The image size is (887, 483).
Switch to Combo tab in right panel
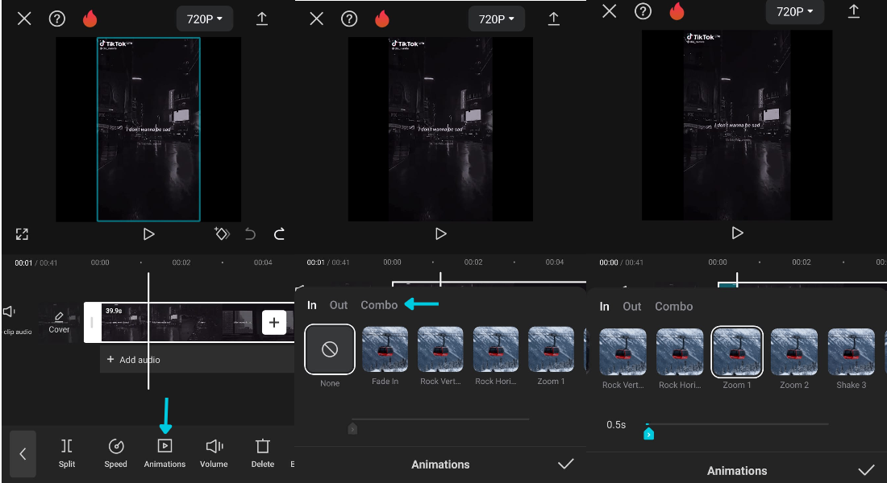(674, 306)
